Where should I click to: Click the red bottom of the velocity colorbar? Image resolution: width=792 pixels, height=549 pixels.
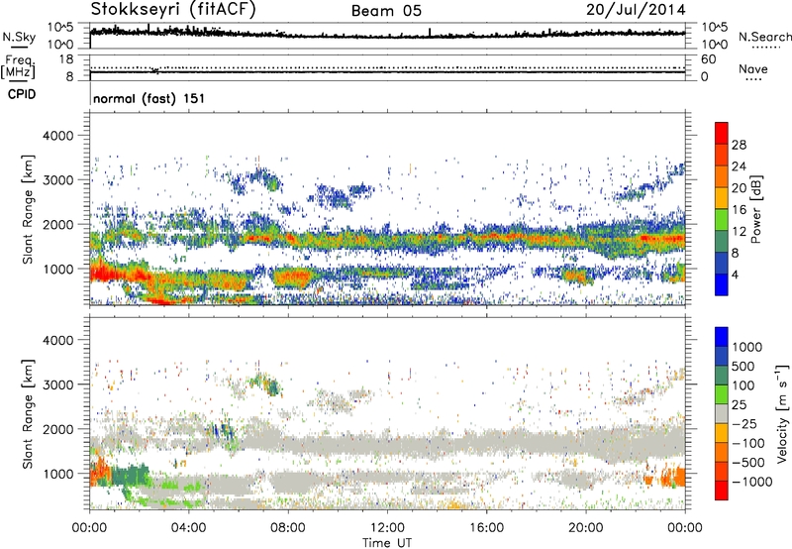tap(722, 491)
